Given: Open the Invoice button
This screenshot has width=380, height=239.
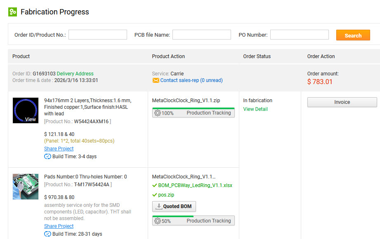Looking at the screenshot, I should pos(342,102).
